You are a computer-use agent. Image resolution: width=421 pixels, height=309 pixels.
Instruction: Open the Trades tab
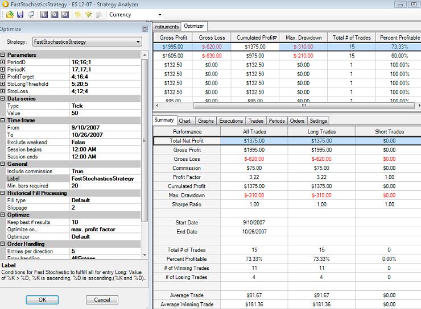[x=255, y=121]
